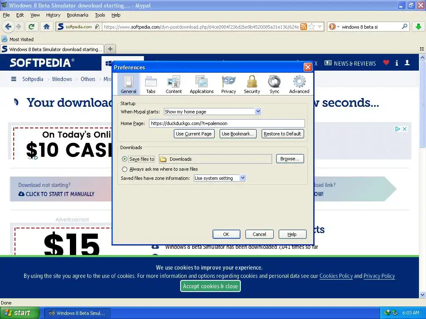Open a new tab with the plus button

(x=110, y=49)
